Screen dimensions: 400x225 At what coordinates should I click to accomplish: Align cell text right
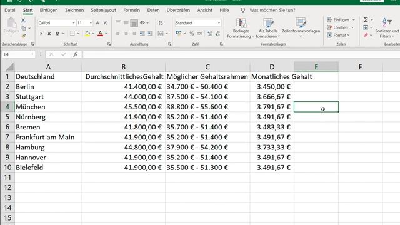tap(134, 33)
